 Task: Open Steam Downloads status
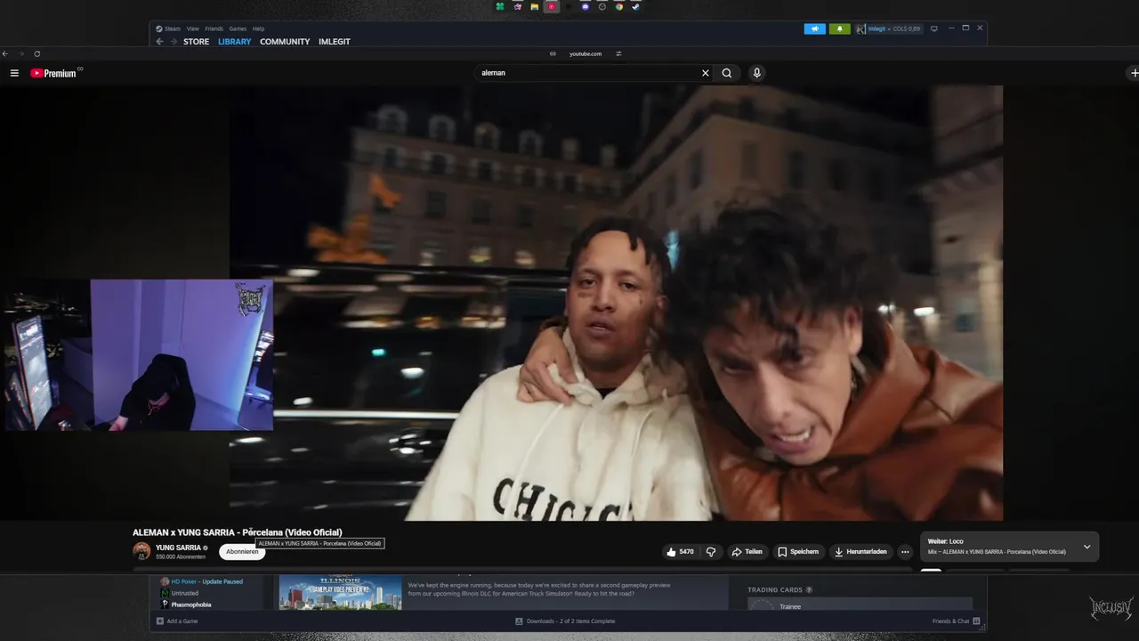click(x=565, y=621)
